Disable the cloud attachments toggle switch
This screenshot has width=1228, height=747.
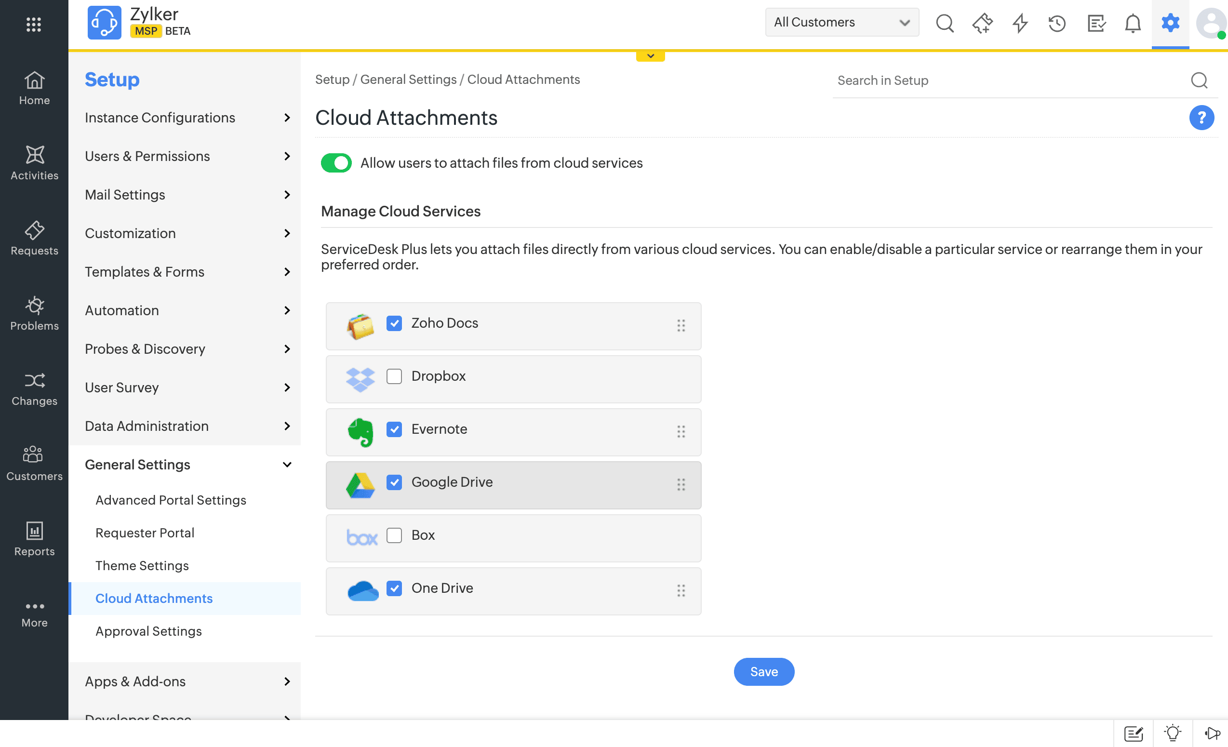point(336,163)
